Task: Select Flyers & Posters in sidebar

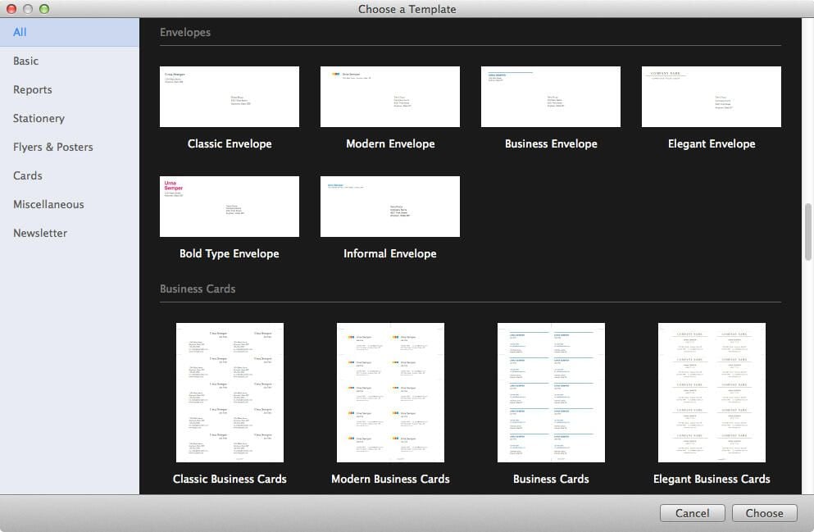Action: point(70,147)
